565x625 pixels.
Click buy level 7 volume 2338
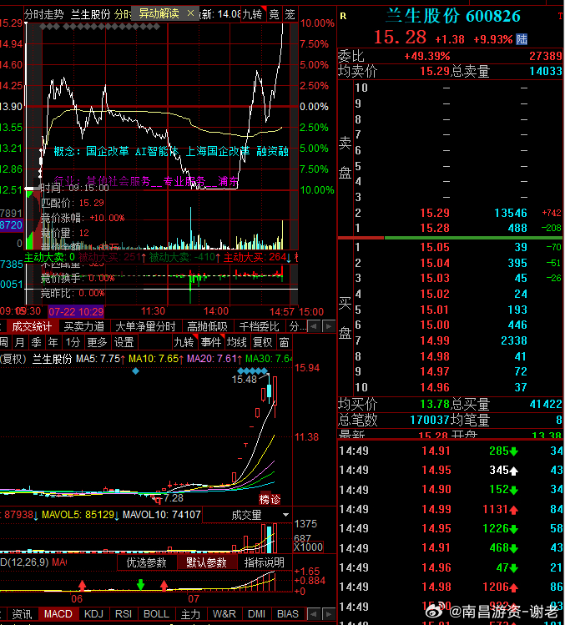tap(514, 340)
